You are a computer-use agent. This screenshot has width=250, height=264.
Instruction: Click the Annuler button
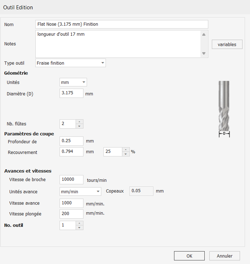click(x=225, y=256)
